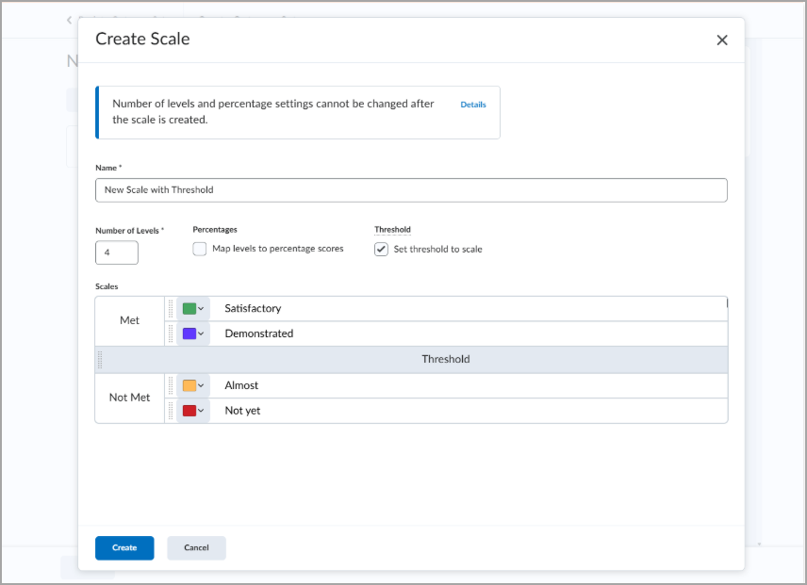
Task: Grab the drag handle beside Satisfactory
Action: (171, 309)
